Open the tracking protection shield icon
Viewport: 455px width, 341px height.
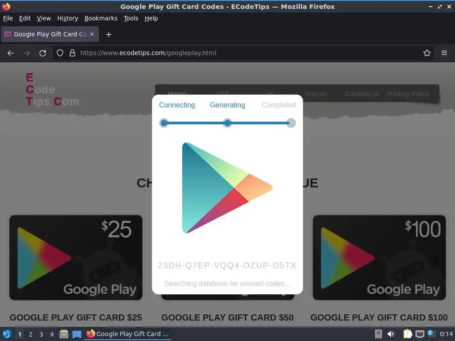point(60,53)
